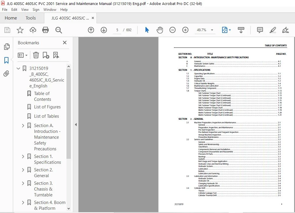Open the Edit menu
Viewport: 295px width, 213px height.
tap(14, 10)
